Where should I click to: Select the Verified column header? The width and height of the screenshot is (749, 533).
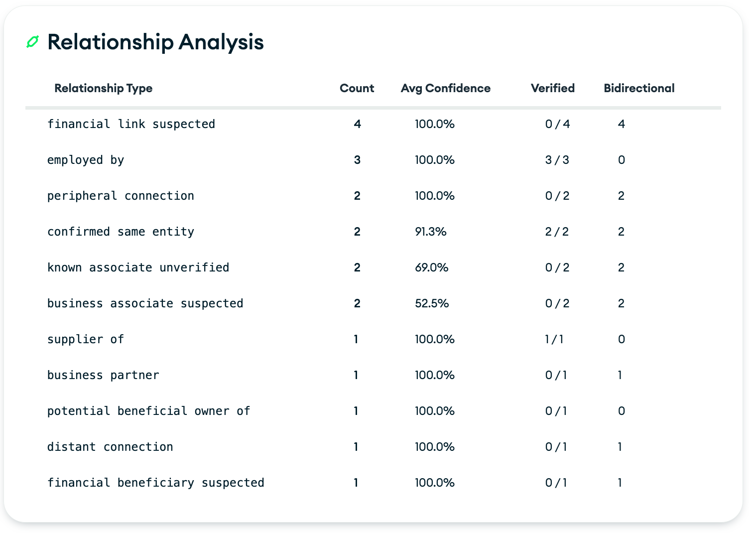(552, 88)
